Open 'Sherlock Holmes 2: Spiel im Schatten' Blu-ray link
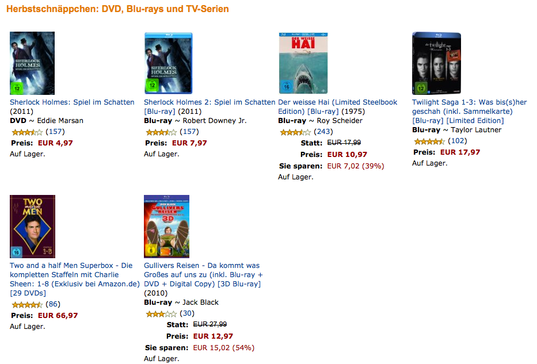 tap(210, 102)
